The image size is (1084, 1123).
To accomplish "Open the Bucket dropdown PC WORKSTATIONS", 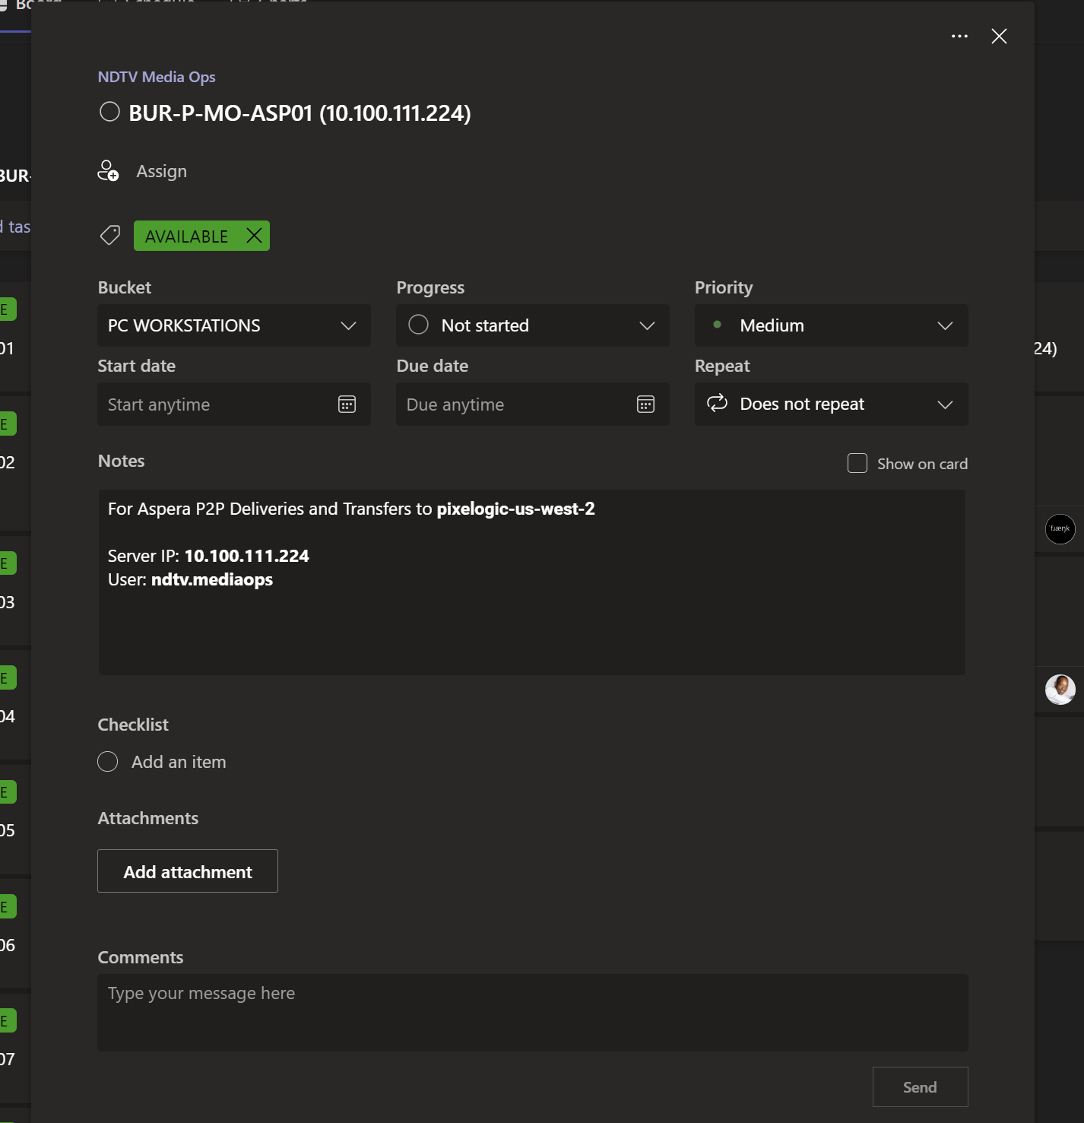I will click(234, 325).
